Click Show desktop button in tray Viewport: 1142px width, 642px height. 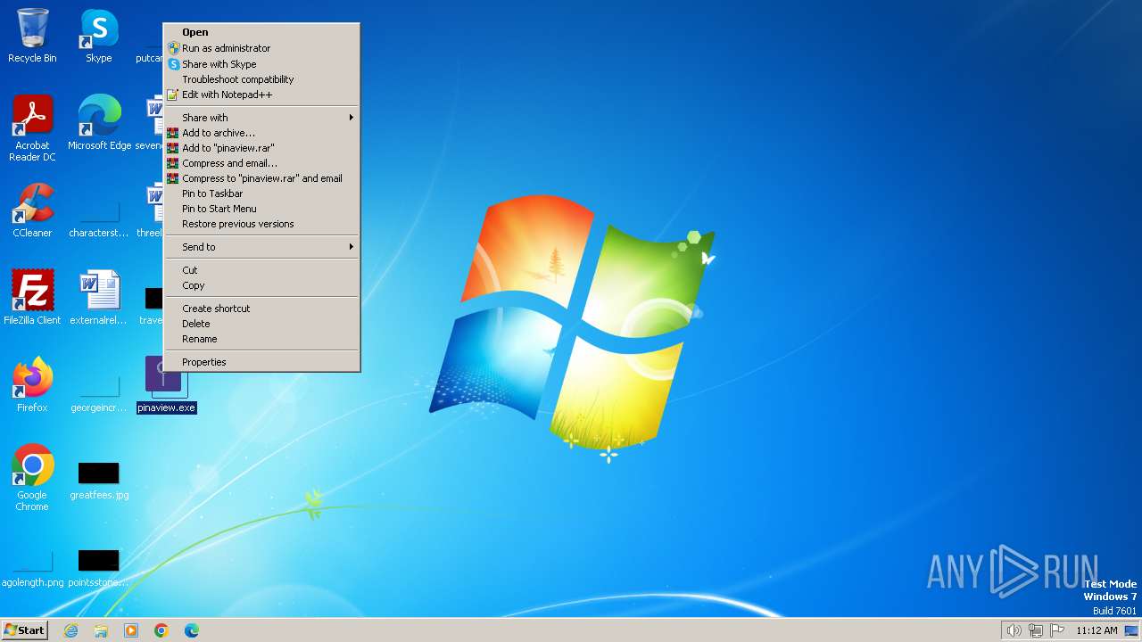tap(1131, 630)
